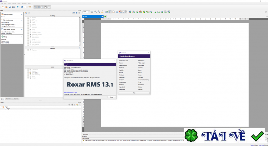
Task: Expand the Color tables tree node
Action: pos(26,73)
